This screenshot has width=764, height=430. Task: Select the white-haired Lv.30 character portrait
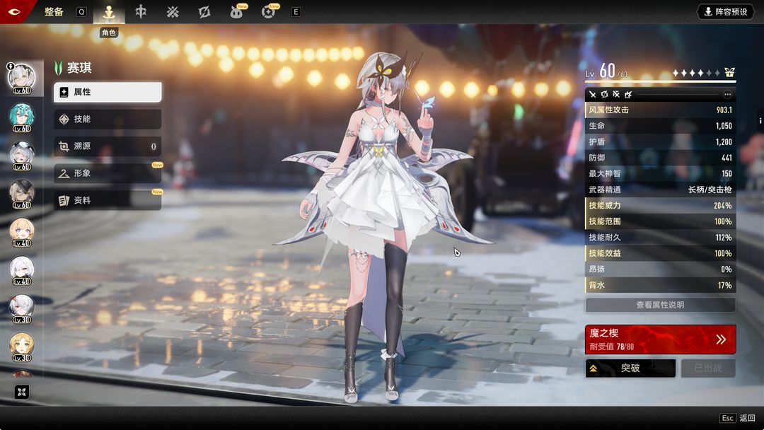[x=22, y=309]
